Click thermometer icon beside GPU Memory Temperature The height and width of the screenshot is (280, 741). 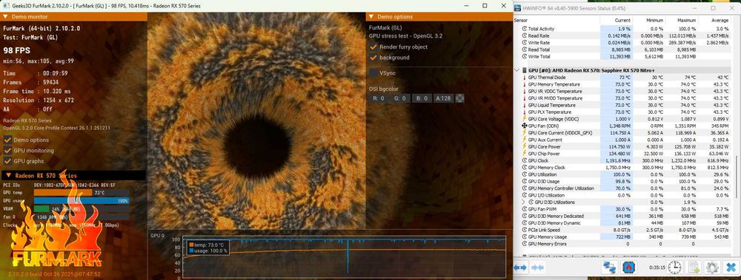coord(524,84)
